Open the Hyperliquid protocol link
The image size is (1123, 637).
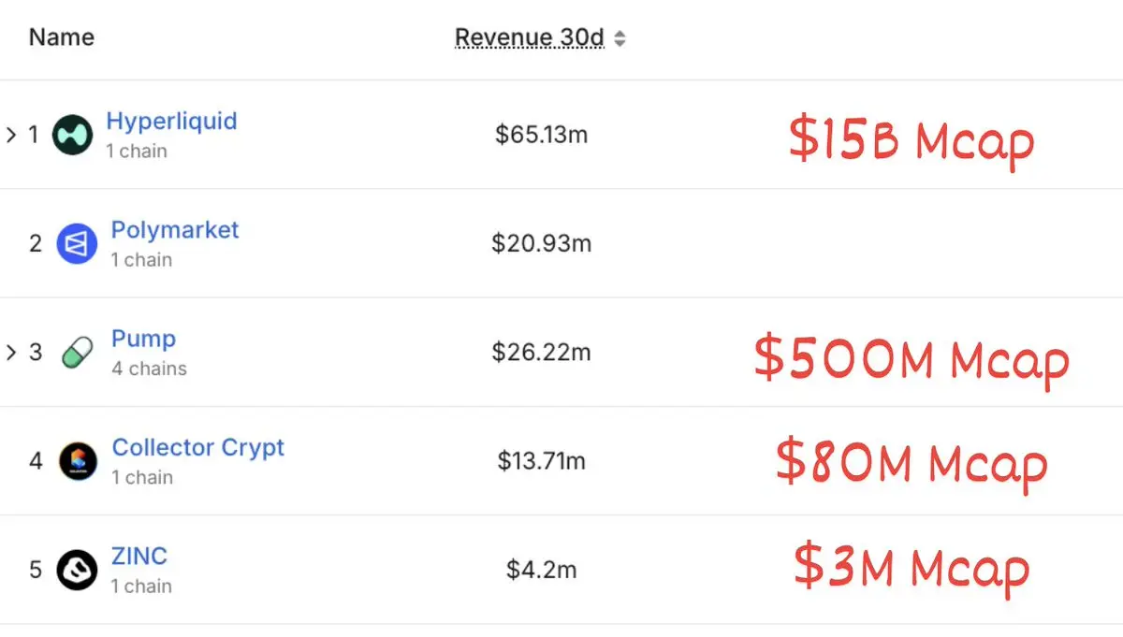point(171,121)
